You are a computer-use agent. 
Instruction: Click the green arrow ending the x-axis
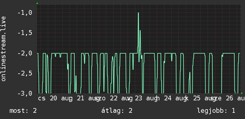[242, 93]
